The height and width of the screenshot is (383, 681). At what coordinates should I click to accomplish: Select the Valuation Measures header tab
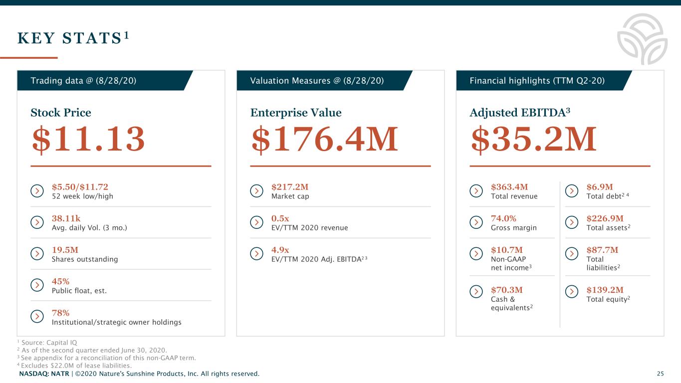click(x=319, y=80)
